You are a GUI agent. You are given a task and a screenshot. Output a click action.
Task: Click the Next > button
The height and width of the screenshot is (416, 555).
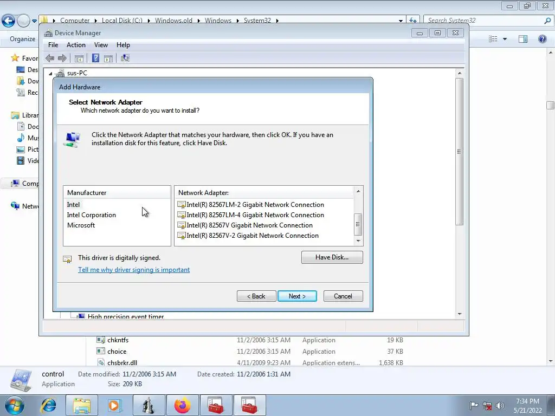point(298,296)
